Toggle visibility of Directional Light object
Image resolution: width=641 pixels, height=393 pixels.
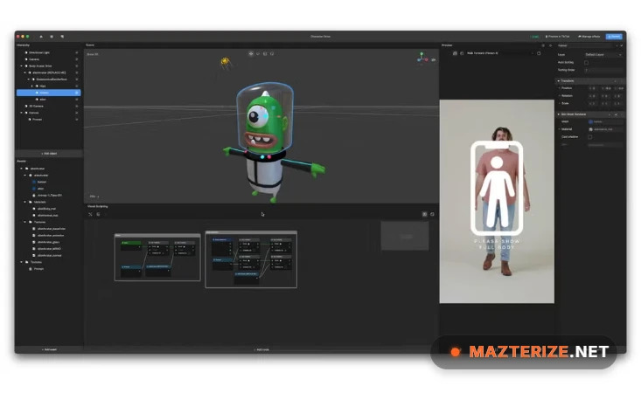point(77,52)
